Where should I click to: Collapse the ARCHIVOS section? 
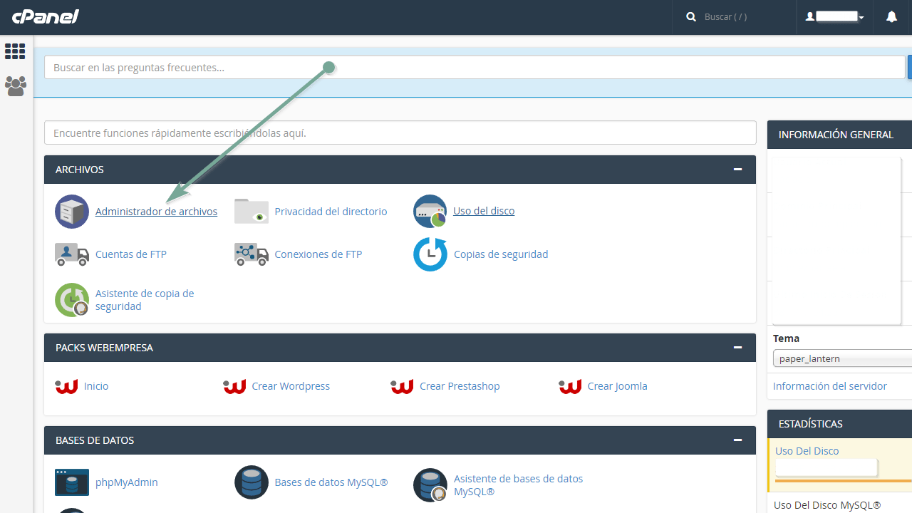(738, 170)
